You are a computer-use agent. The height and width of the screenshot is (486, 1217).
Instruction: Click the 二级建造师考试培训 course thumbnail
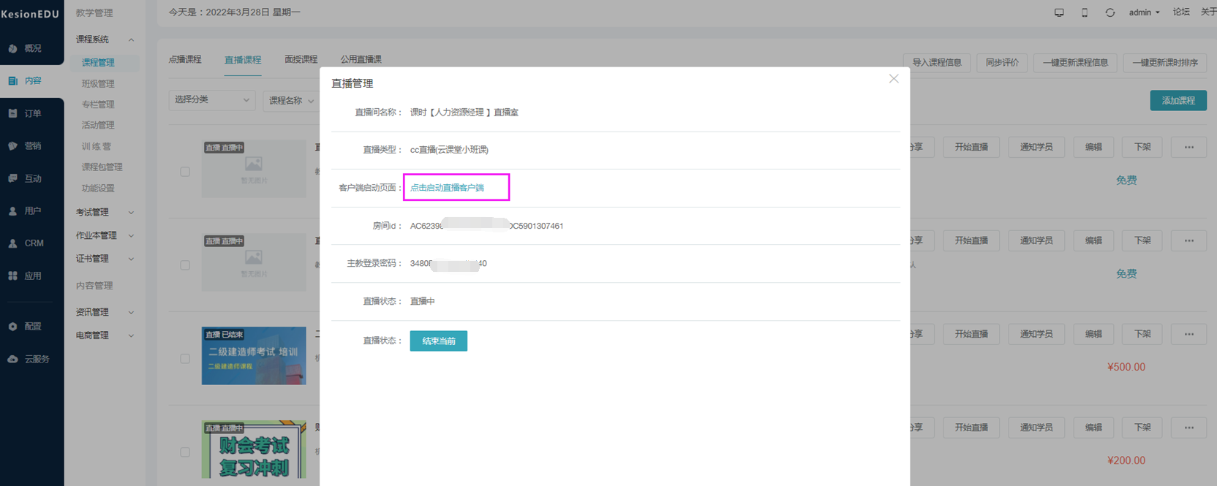(x=254, y=356)
